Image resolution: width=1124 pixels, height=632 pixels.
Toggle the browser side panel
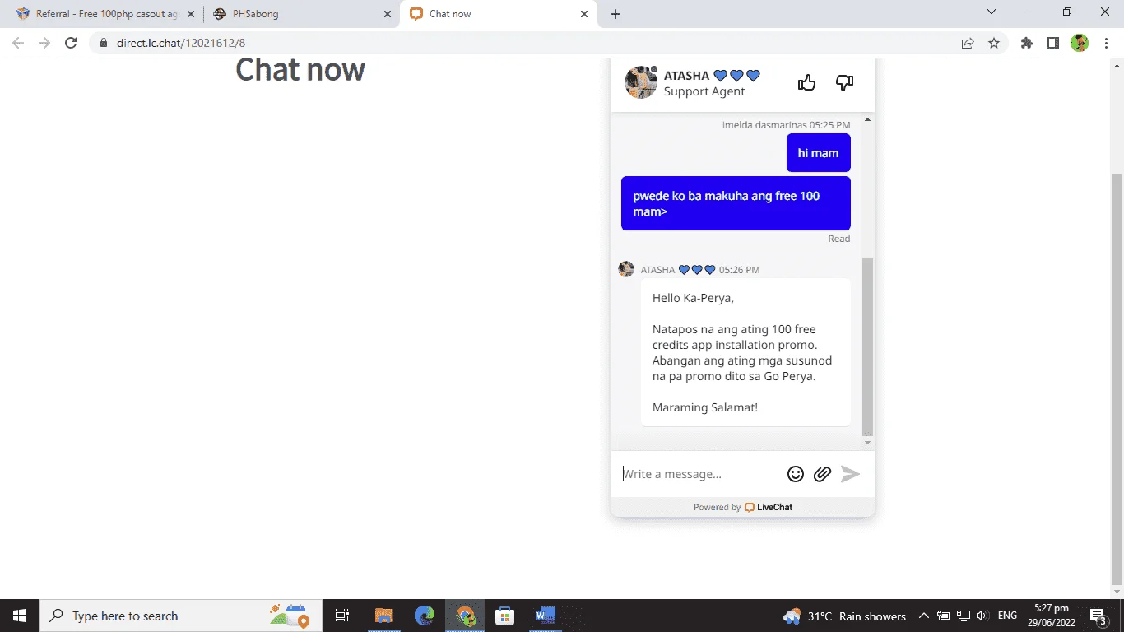coord(1053,43)
